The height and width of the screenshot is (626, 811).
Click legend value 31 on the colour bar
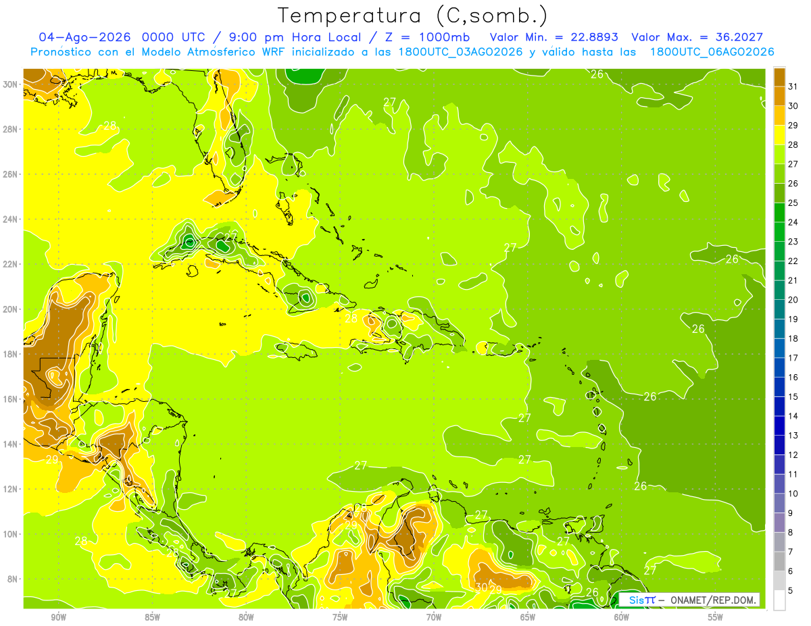[x=793, y=86]
